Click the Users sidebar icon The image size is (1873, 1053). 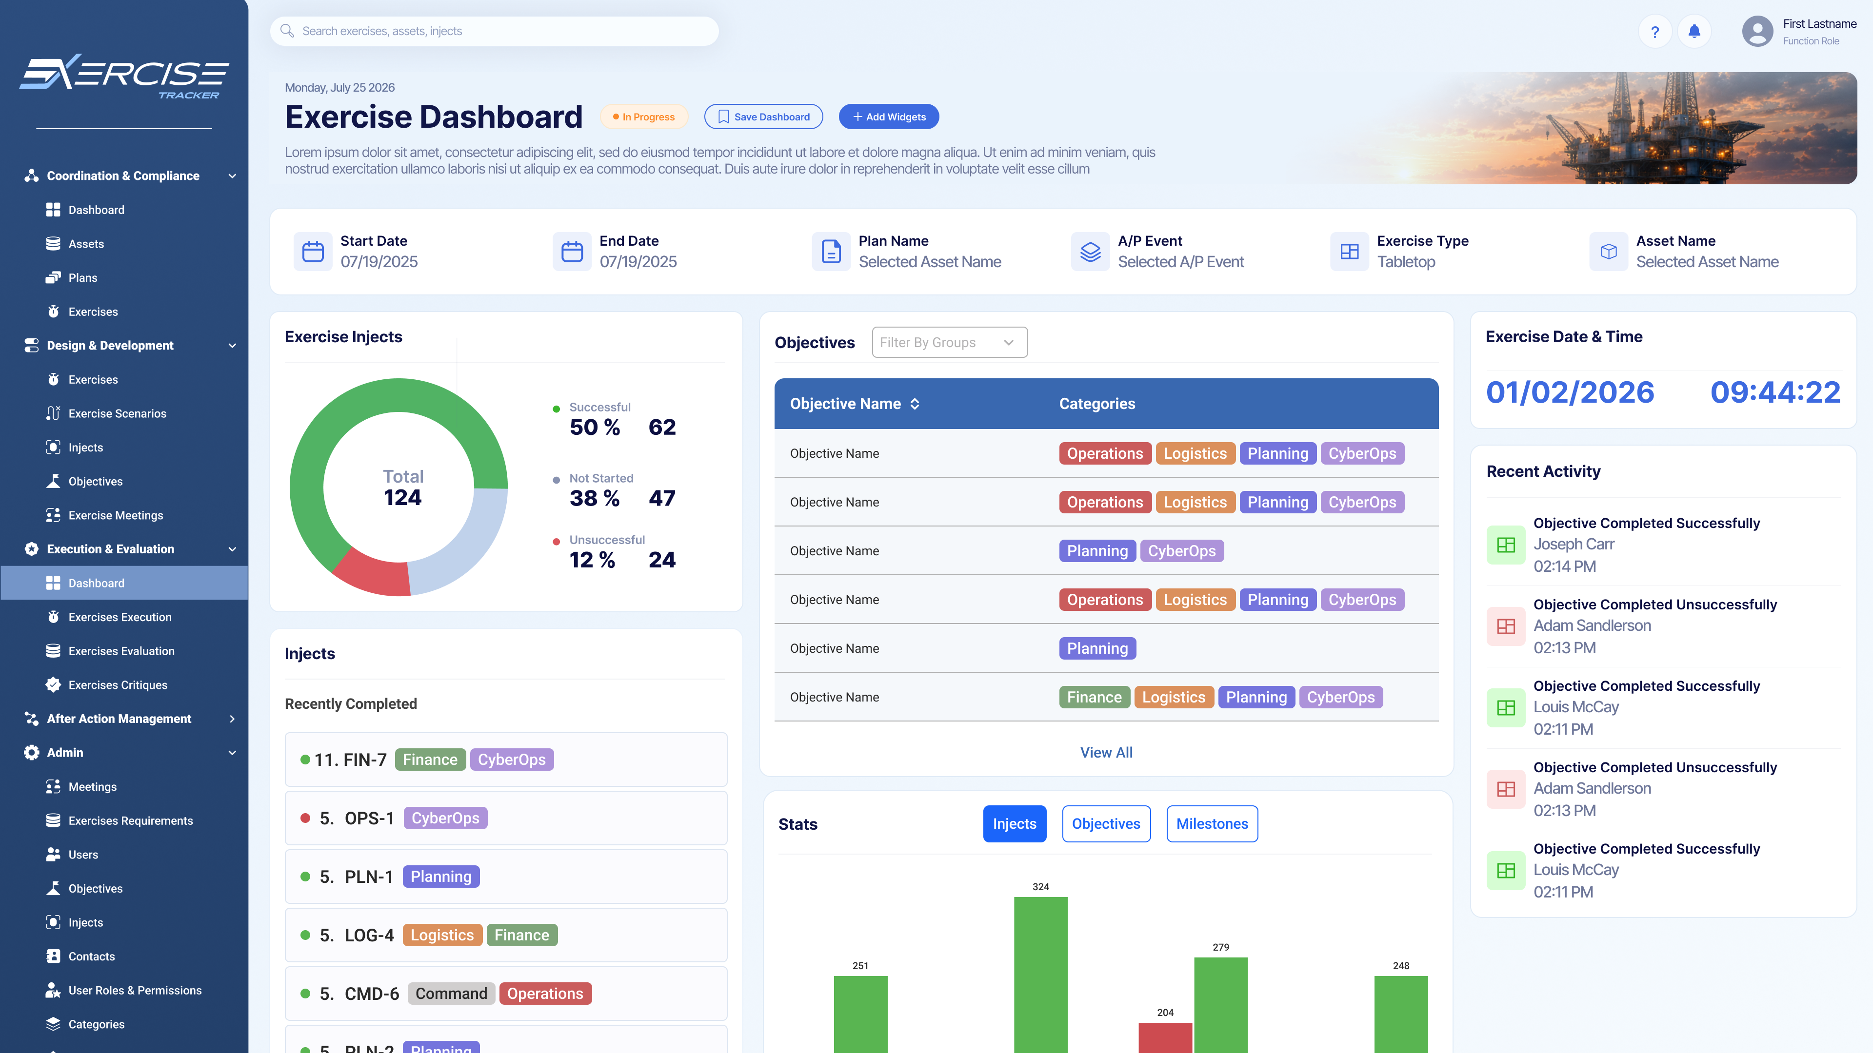pos(53,855)
